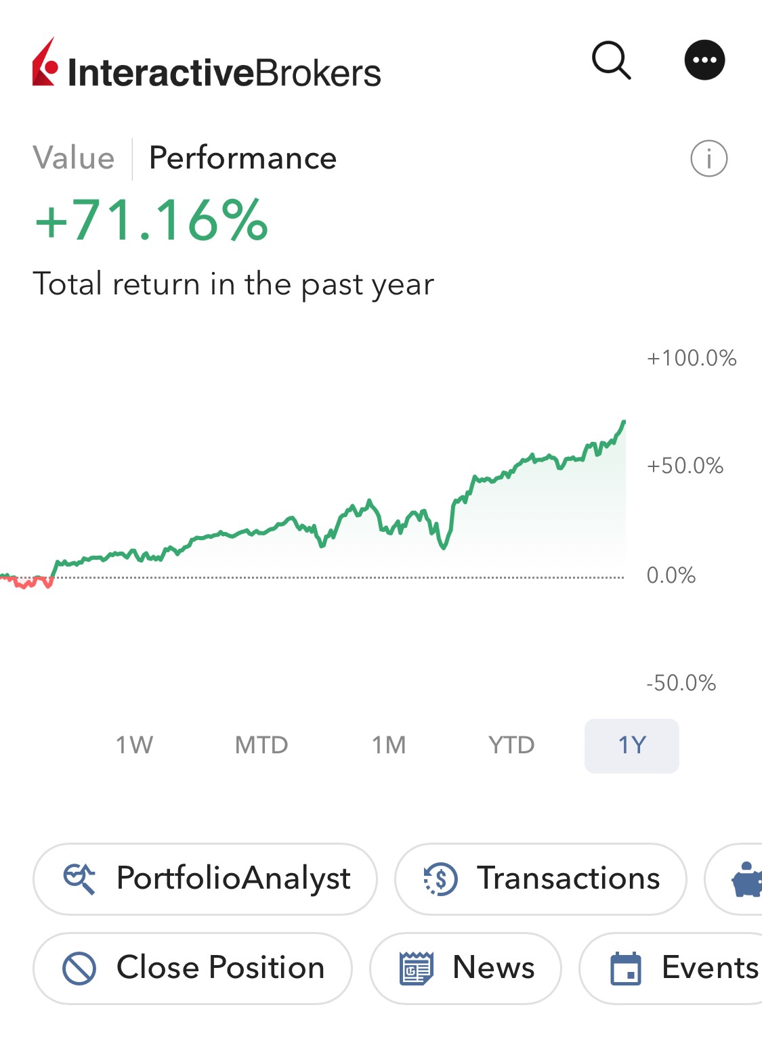Viewport: 762px width, 1043px height.
Task: Tap the info circle icon
Action: [708, 158]
